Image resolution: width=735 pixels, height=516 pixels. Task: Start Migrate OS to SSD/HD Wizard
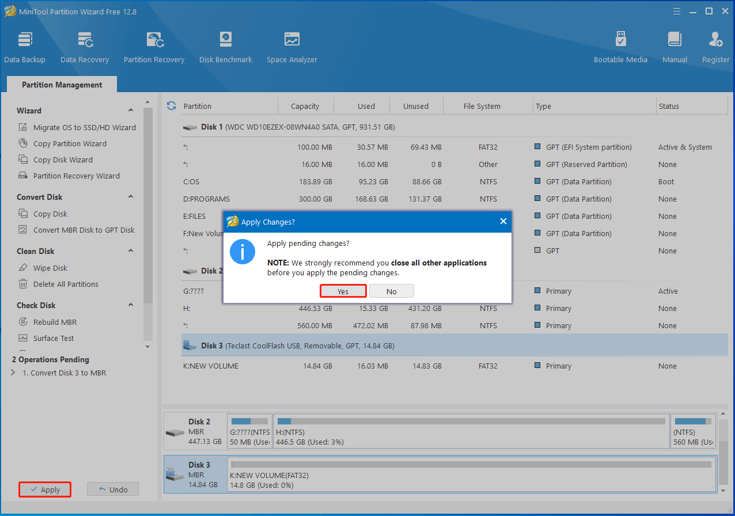click(77, 127)
